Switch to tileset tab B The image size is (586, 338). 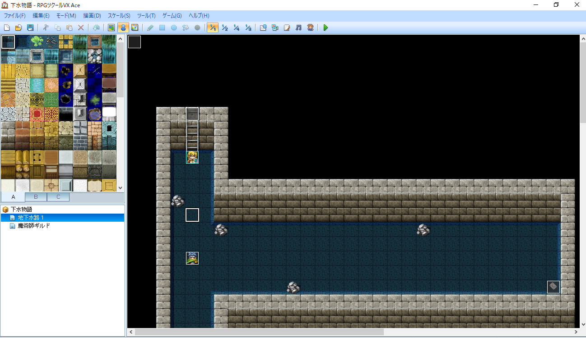[36, 197]
